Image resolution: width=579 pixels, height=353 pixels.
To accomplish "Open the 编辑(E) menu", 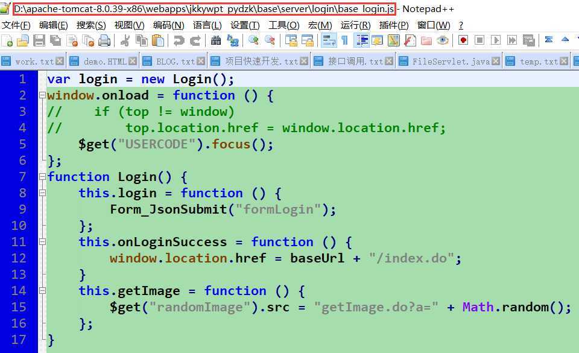I will click(x=54, y=25).
